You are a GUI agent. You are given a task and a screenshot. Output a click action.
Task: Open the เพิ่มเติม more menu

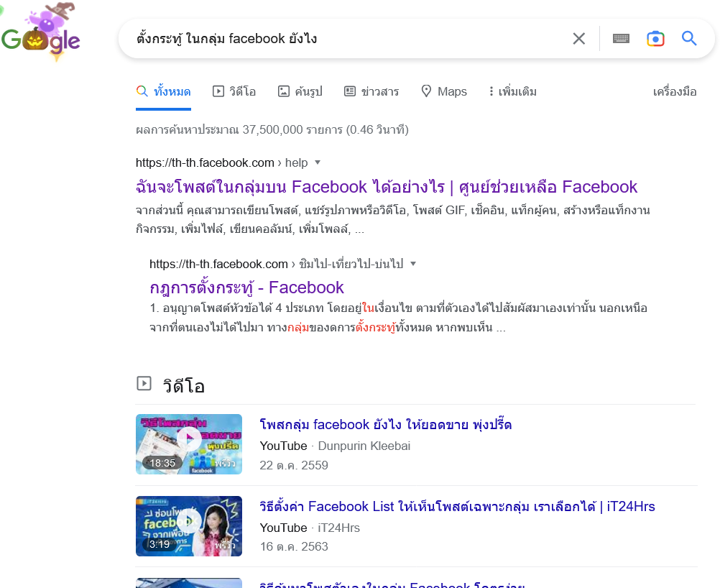point(513,91)
